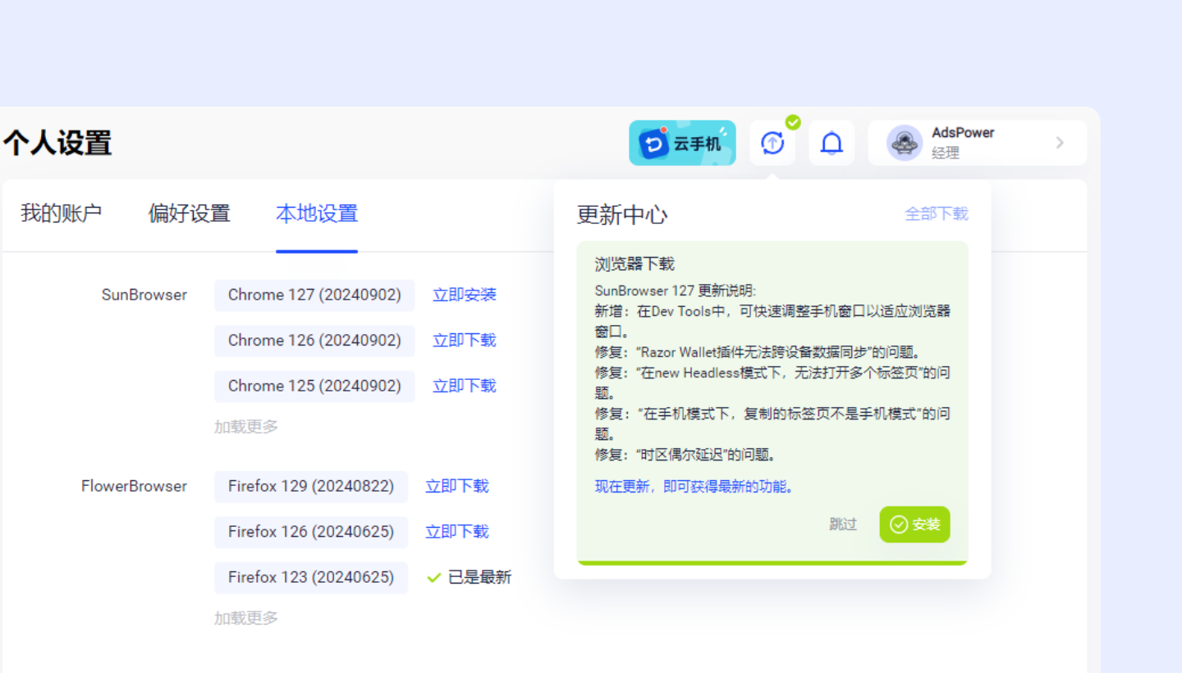
Task: Click the green progress bar under update card
Action: coord(772,563)
